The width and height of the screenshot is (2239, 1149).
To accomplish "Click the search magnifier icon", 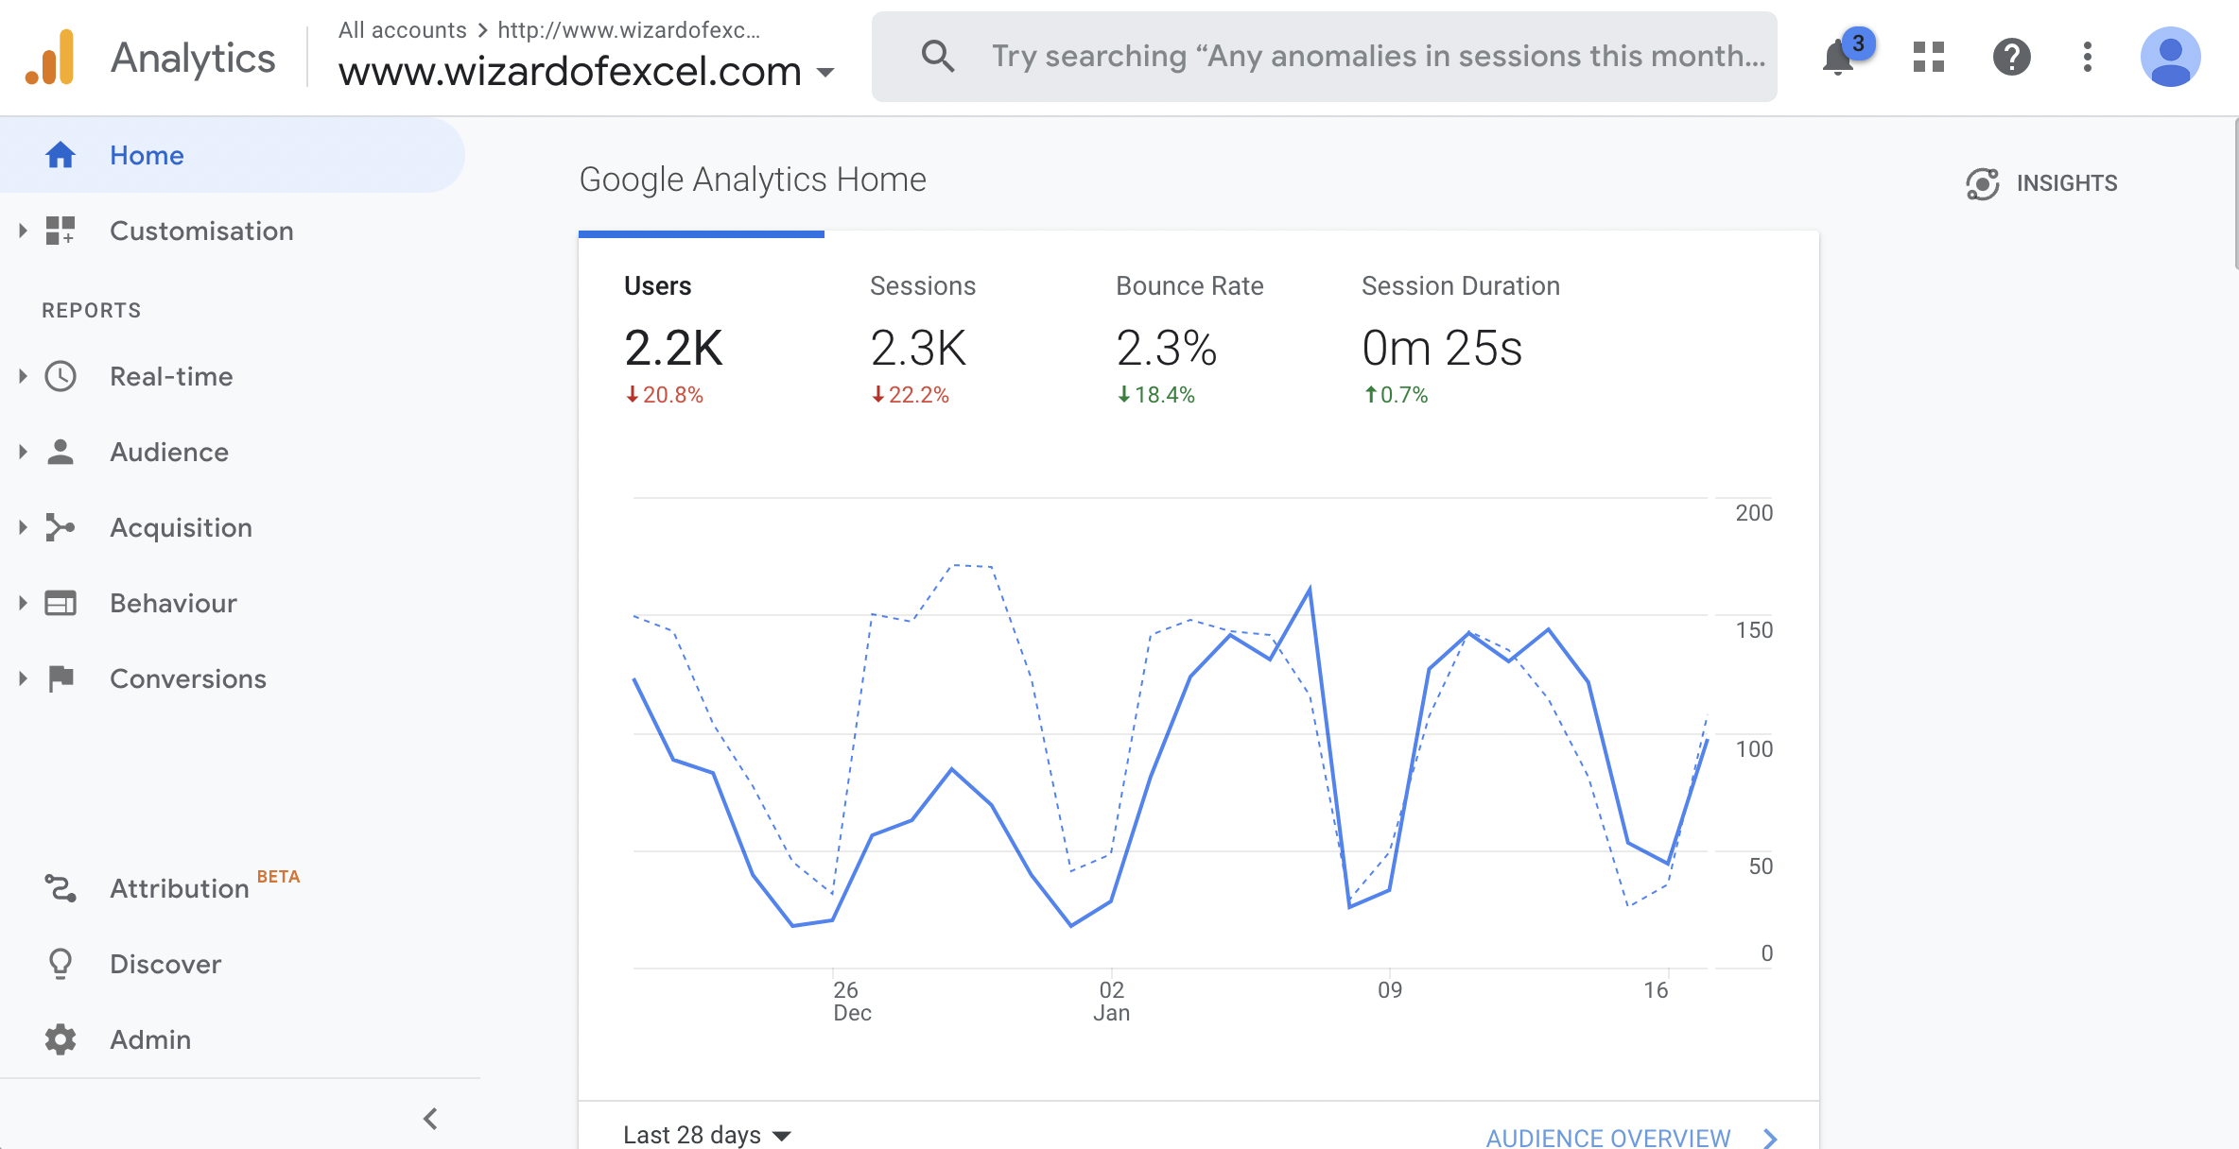I will coord(937,56).
